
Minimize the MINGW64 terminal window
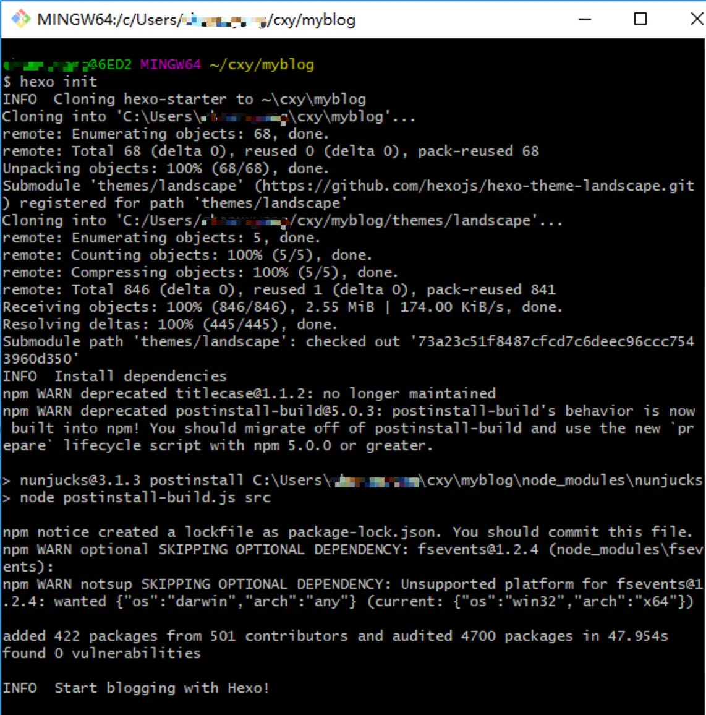point(585,19)
